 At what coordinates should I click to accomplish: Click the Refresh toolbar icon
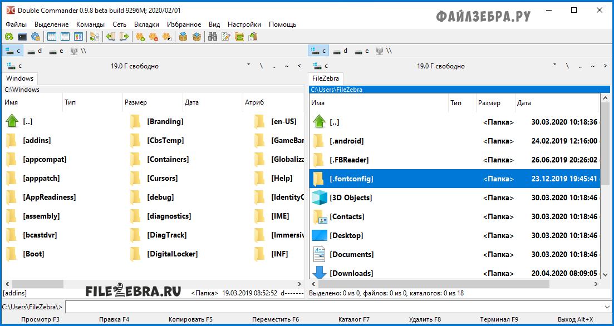point(8,37)
